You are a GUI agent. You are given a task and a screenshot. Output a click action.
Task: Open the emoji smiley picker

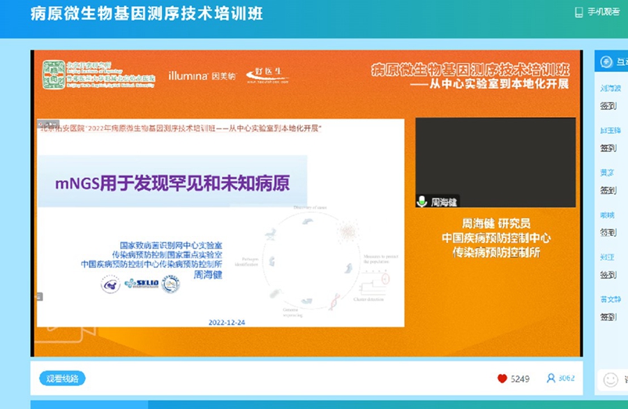[611, 379]
